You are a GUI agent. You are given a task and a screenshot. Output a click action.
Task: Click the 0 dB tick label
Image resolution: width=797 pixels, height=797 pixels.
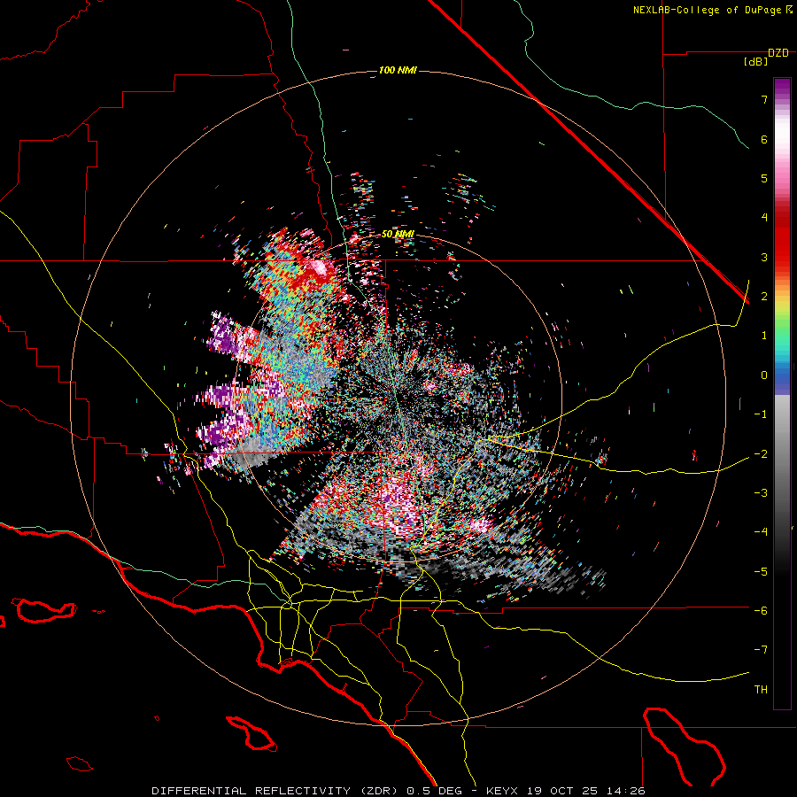coord(764,375)
